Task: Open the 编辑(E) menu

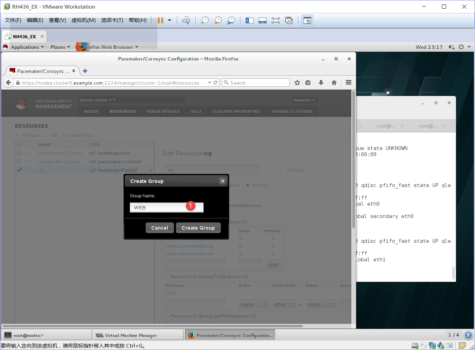Action: [35, 20]
